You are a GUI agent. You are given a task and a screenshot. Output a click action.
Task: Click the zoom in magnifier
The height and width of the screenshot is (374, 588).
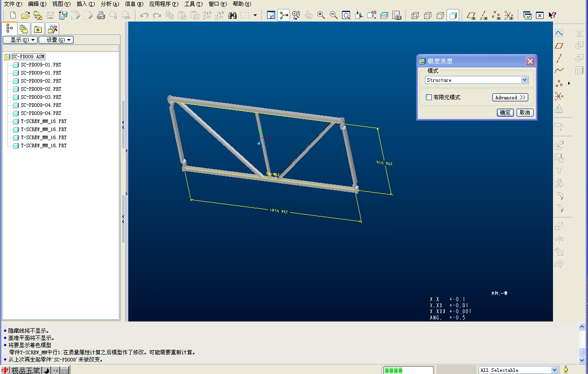[x=321, y=15]
